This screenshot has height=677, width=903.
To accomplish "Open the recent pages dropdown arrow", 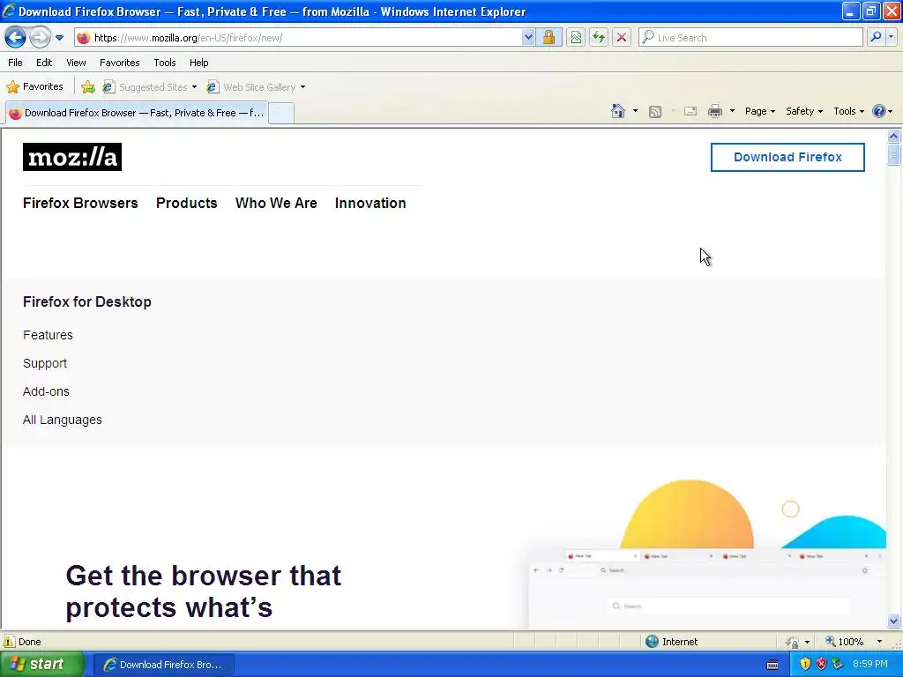I will point(59,38).
